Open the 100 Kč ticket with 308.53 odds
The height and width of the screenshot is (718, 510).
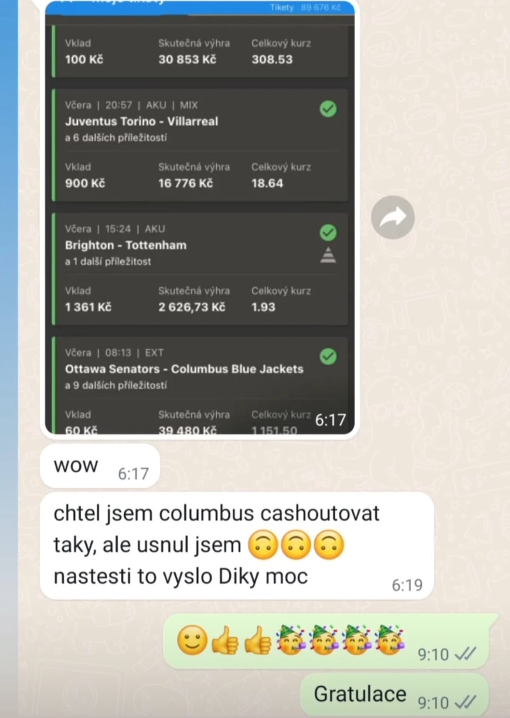(199, 51)
